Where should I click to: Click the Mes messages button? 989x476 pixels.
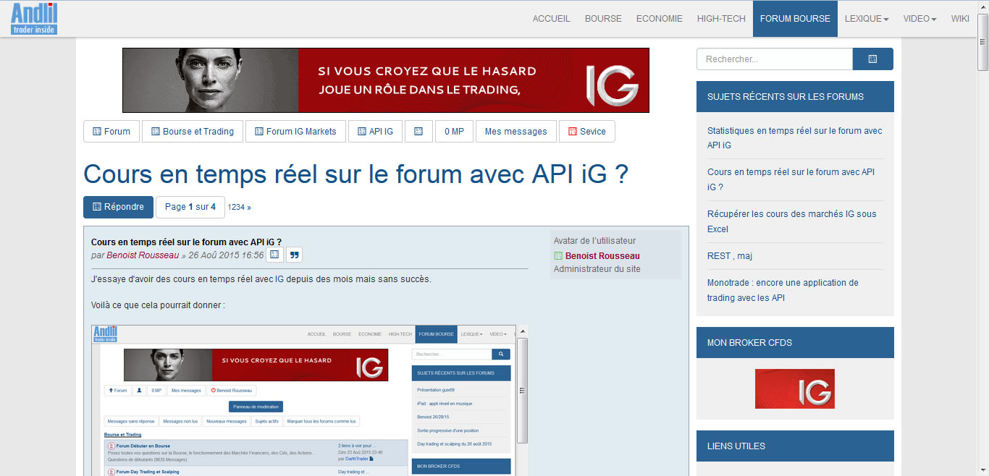pyautogui.click(x=516, y=132)
